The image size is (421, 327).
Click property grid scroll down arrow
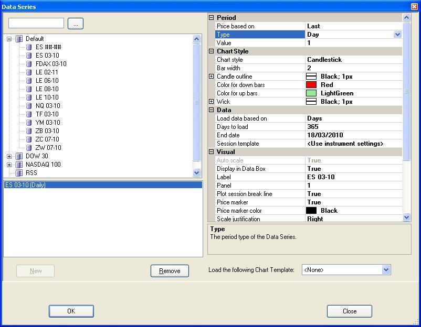406,217
